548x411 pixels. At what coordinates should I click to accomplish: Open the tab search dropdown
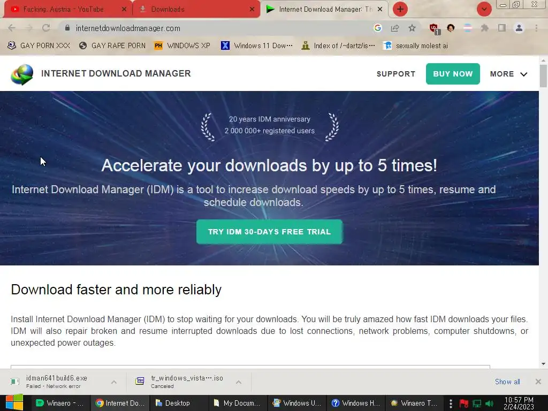(x=484, y=9)
